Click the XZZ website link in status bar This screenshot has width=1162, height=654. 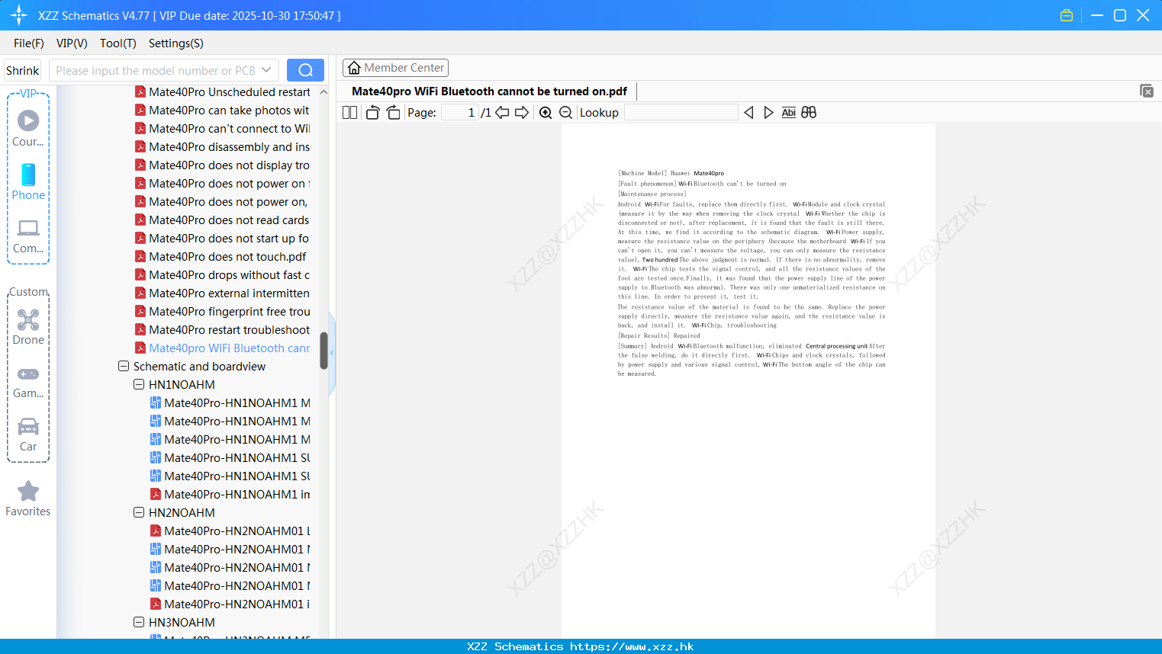(632, 646)
